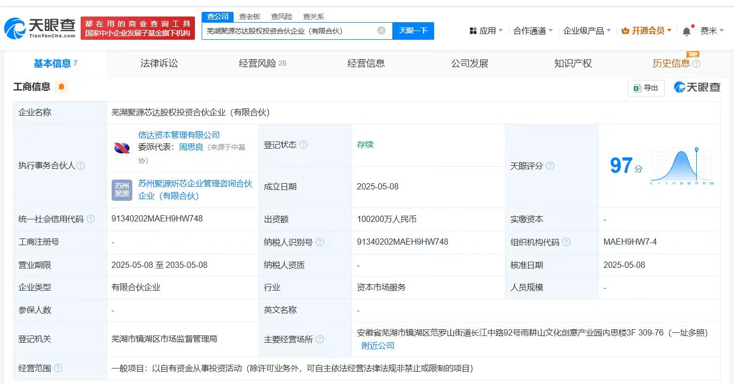Click the red promotional banner in header
This screenshot has height=384, width=734.
[x=138, y=28]
